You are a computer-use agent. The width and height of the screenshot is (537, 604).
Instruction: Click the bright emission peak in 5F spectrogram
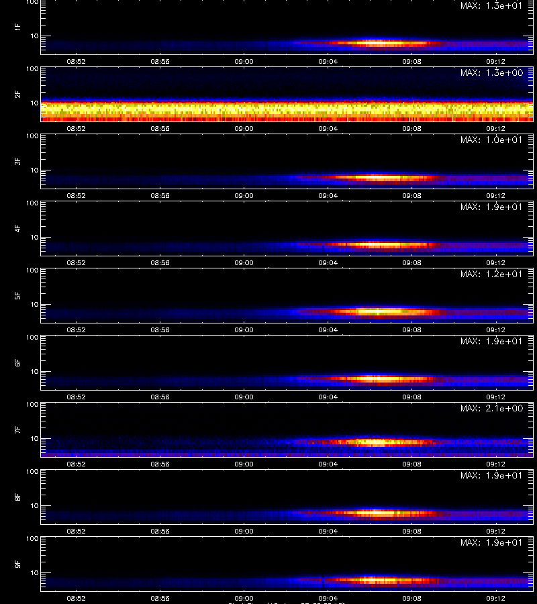pyautogui.click(x=379, y=311)
